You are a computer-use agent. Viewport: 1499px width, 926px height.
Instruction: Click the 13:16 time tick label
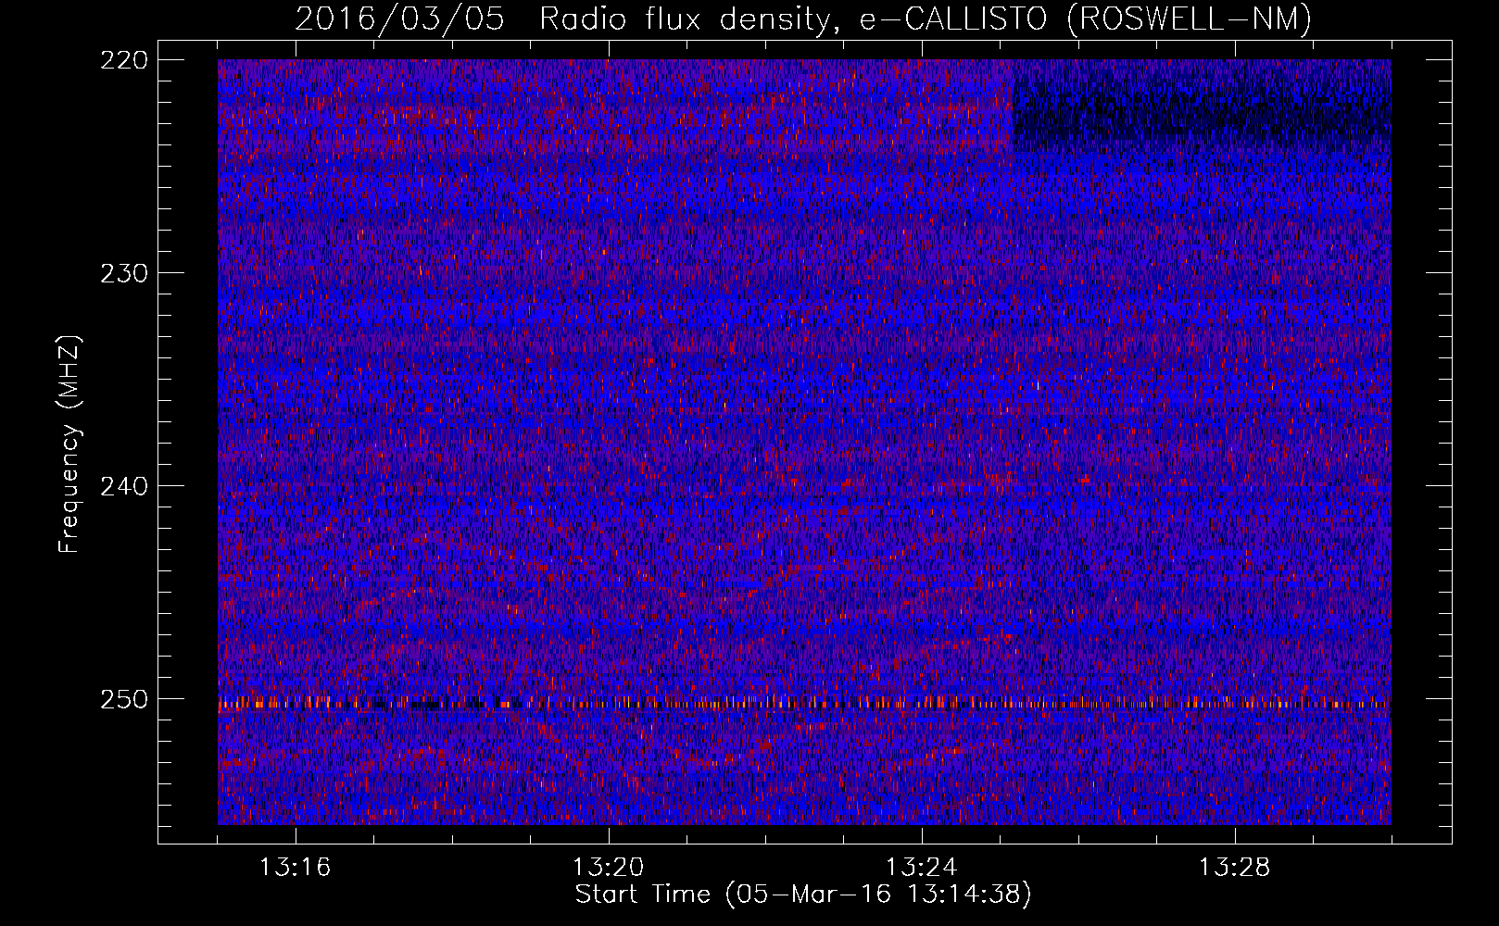(296, 867)
